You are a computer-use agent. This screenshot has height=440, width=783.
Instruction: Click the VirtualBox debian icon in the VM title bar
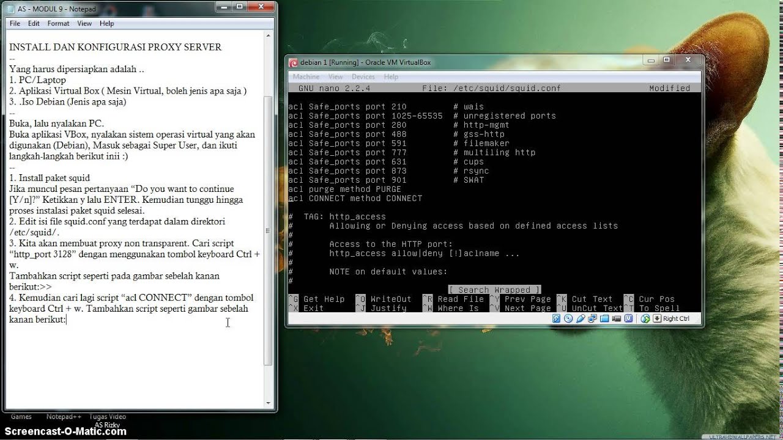293,62
